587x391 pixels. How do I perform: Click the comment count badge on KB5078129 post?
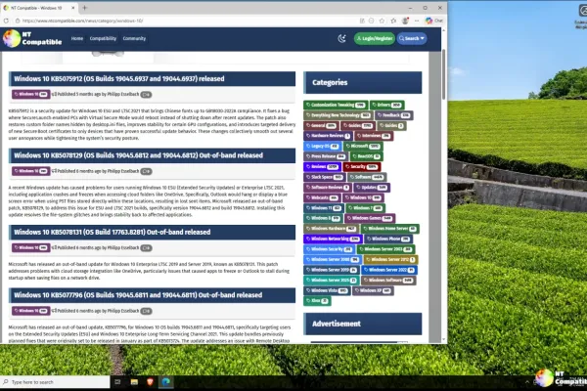[x=146, y=171]
